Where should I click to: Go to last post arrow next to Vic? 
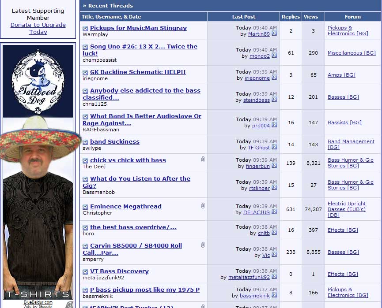274,255
